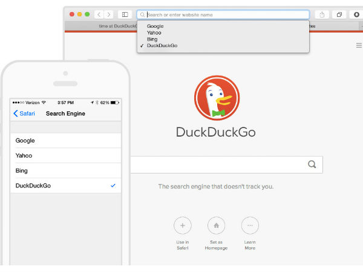Open the show all tabs button
This screenshot has height=272, width=363.
(x=339, y=15)
